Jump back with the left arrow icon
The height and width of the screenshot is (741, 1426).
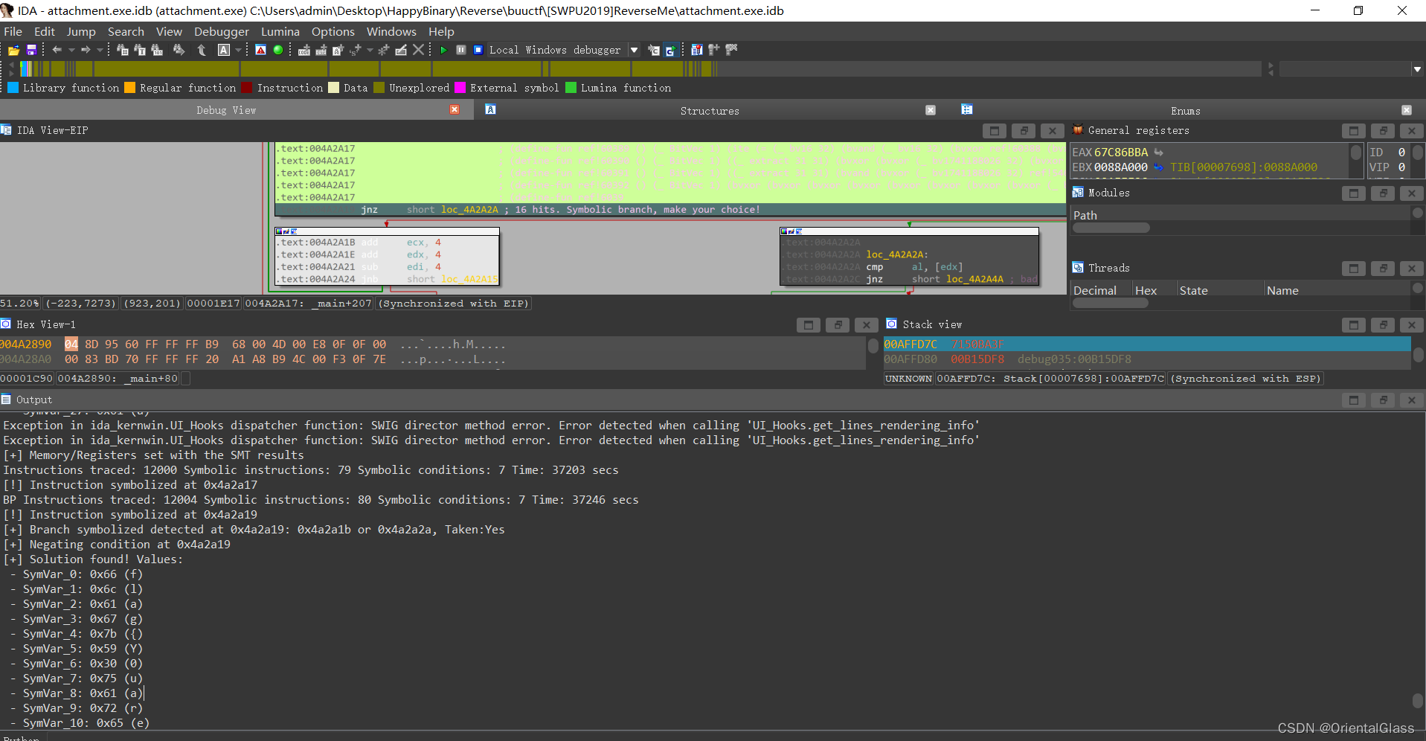click(57, 50)
